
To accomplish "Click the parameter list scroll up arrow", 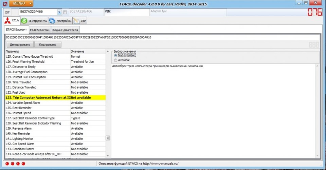I will (x=108, y=51).
